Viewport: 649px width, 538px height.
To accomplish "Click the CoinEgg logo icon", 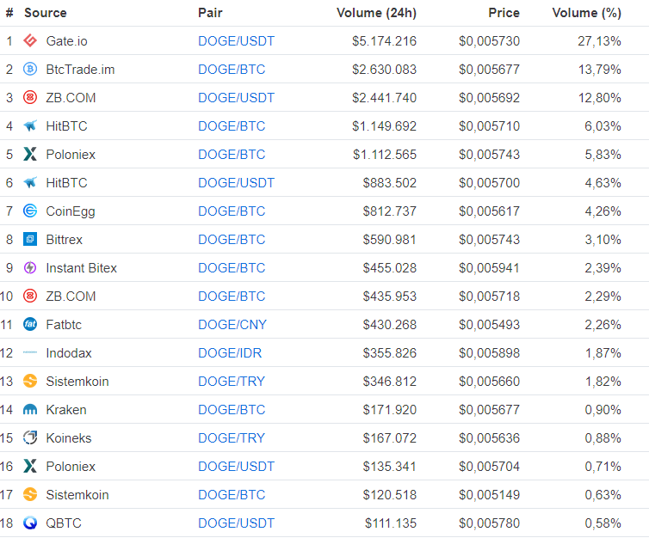I will click(30, 211).
